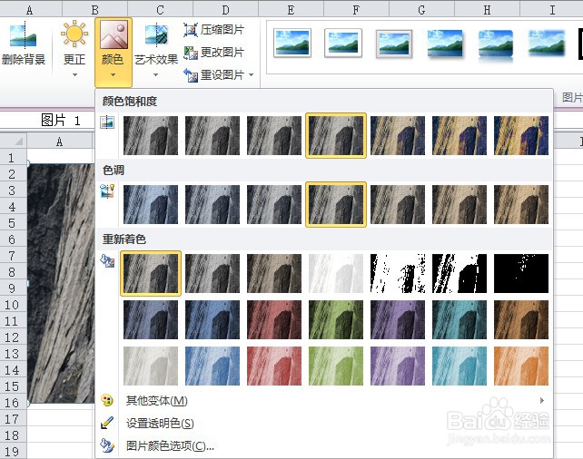Open the Color (颜色) dropdown button
This screenshot has height=459, width=583.
(113, 52)
